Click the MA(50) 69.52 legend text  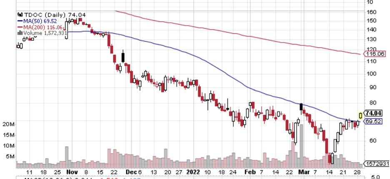click(40, 21)
